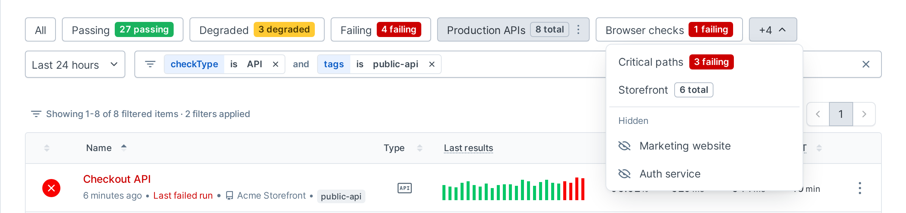Click the '2 filters applied' summary text

coord(217,114)
